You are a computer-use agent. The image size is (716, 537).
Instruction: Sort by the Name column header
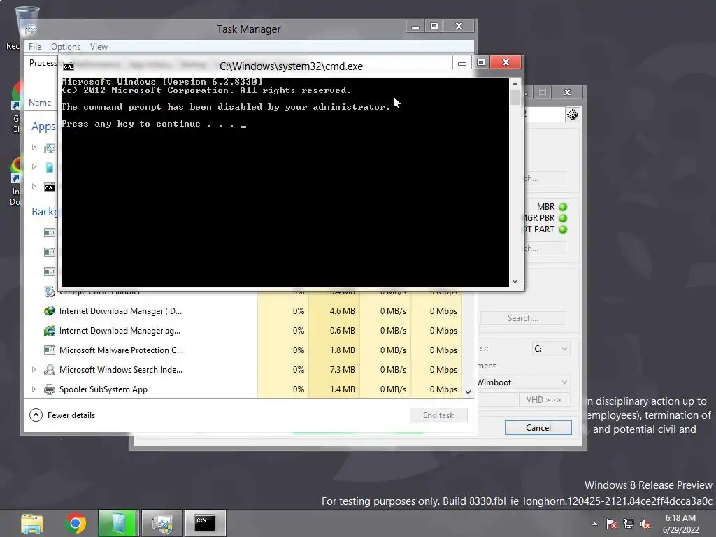click(x=40, y=103)
